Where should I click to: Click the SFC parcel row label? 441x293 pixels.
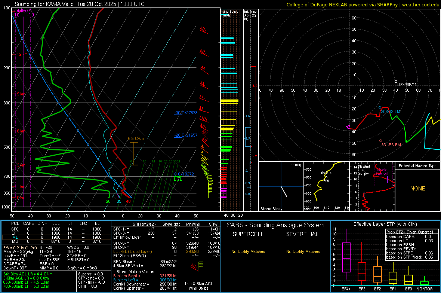15,229
